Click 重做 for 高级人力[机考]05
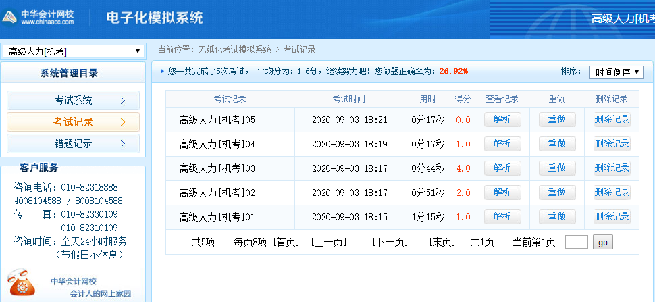This screenshot has height=302, width=655. (x=557, y=120)
